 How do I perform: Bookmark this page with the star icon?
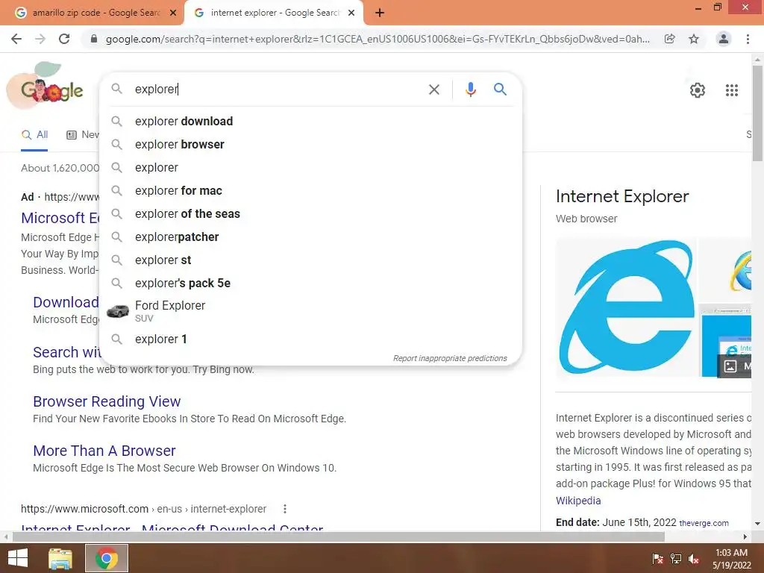(694, 39)
